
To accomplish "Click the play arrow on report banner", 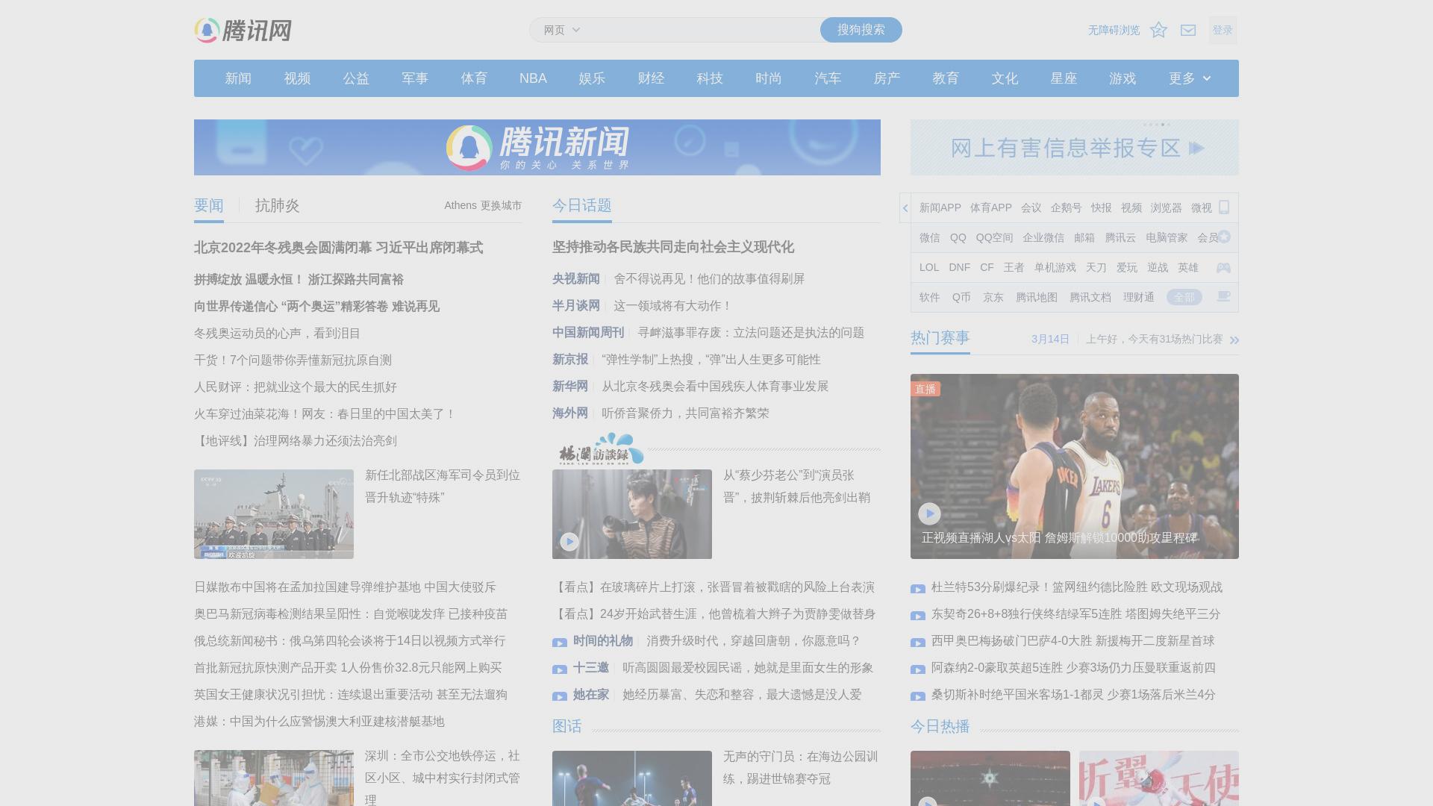I will 1196,148.
